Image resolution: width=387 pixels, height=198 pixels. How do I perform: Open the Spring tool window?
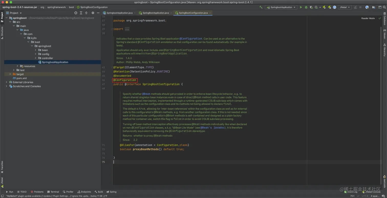click(x=112, y=192)
